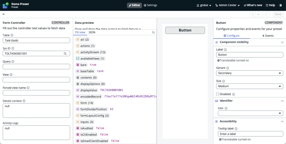This screenshot has height=144, width=286.
Task: Click the undo arrow icon
Action: [x=253, y=14]
